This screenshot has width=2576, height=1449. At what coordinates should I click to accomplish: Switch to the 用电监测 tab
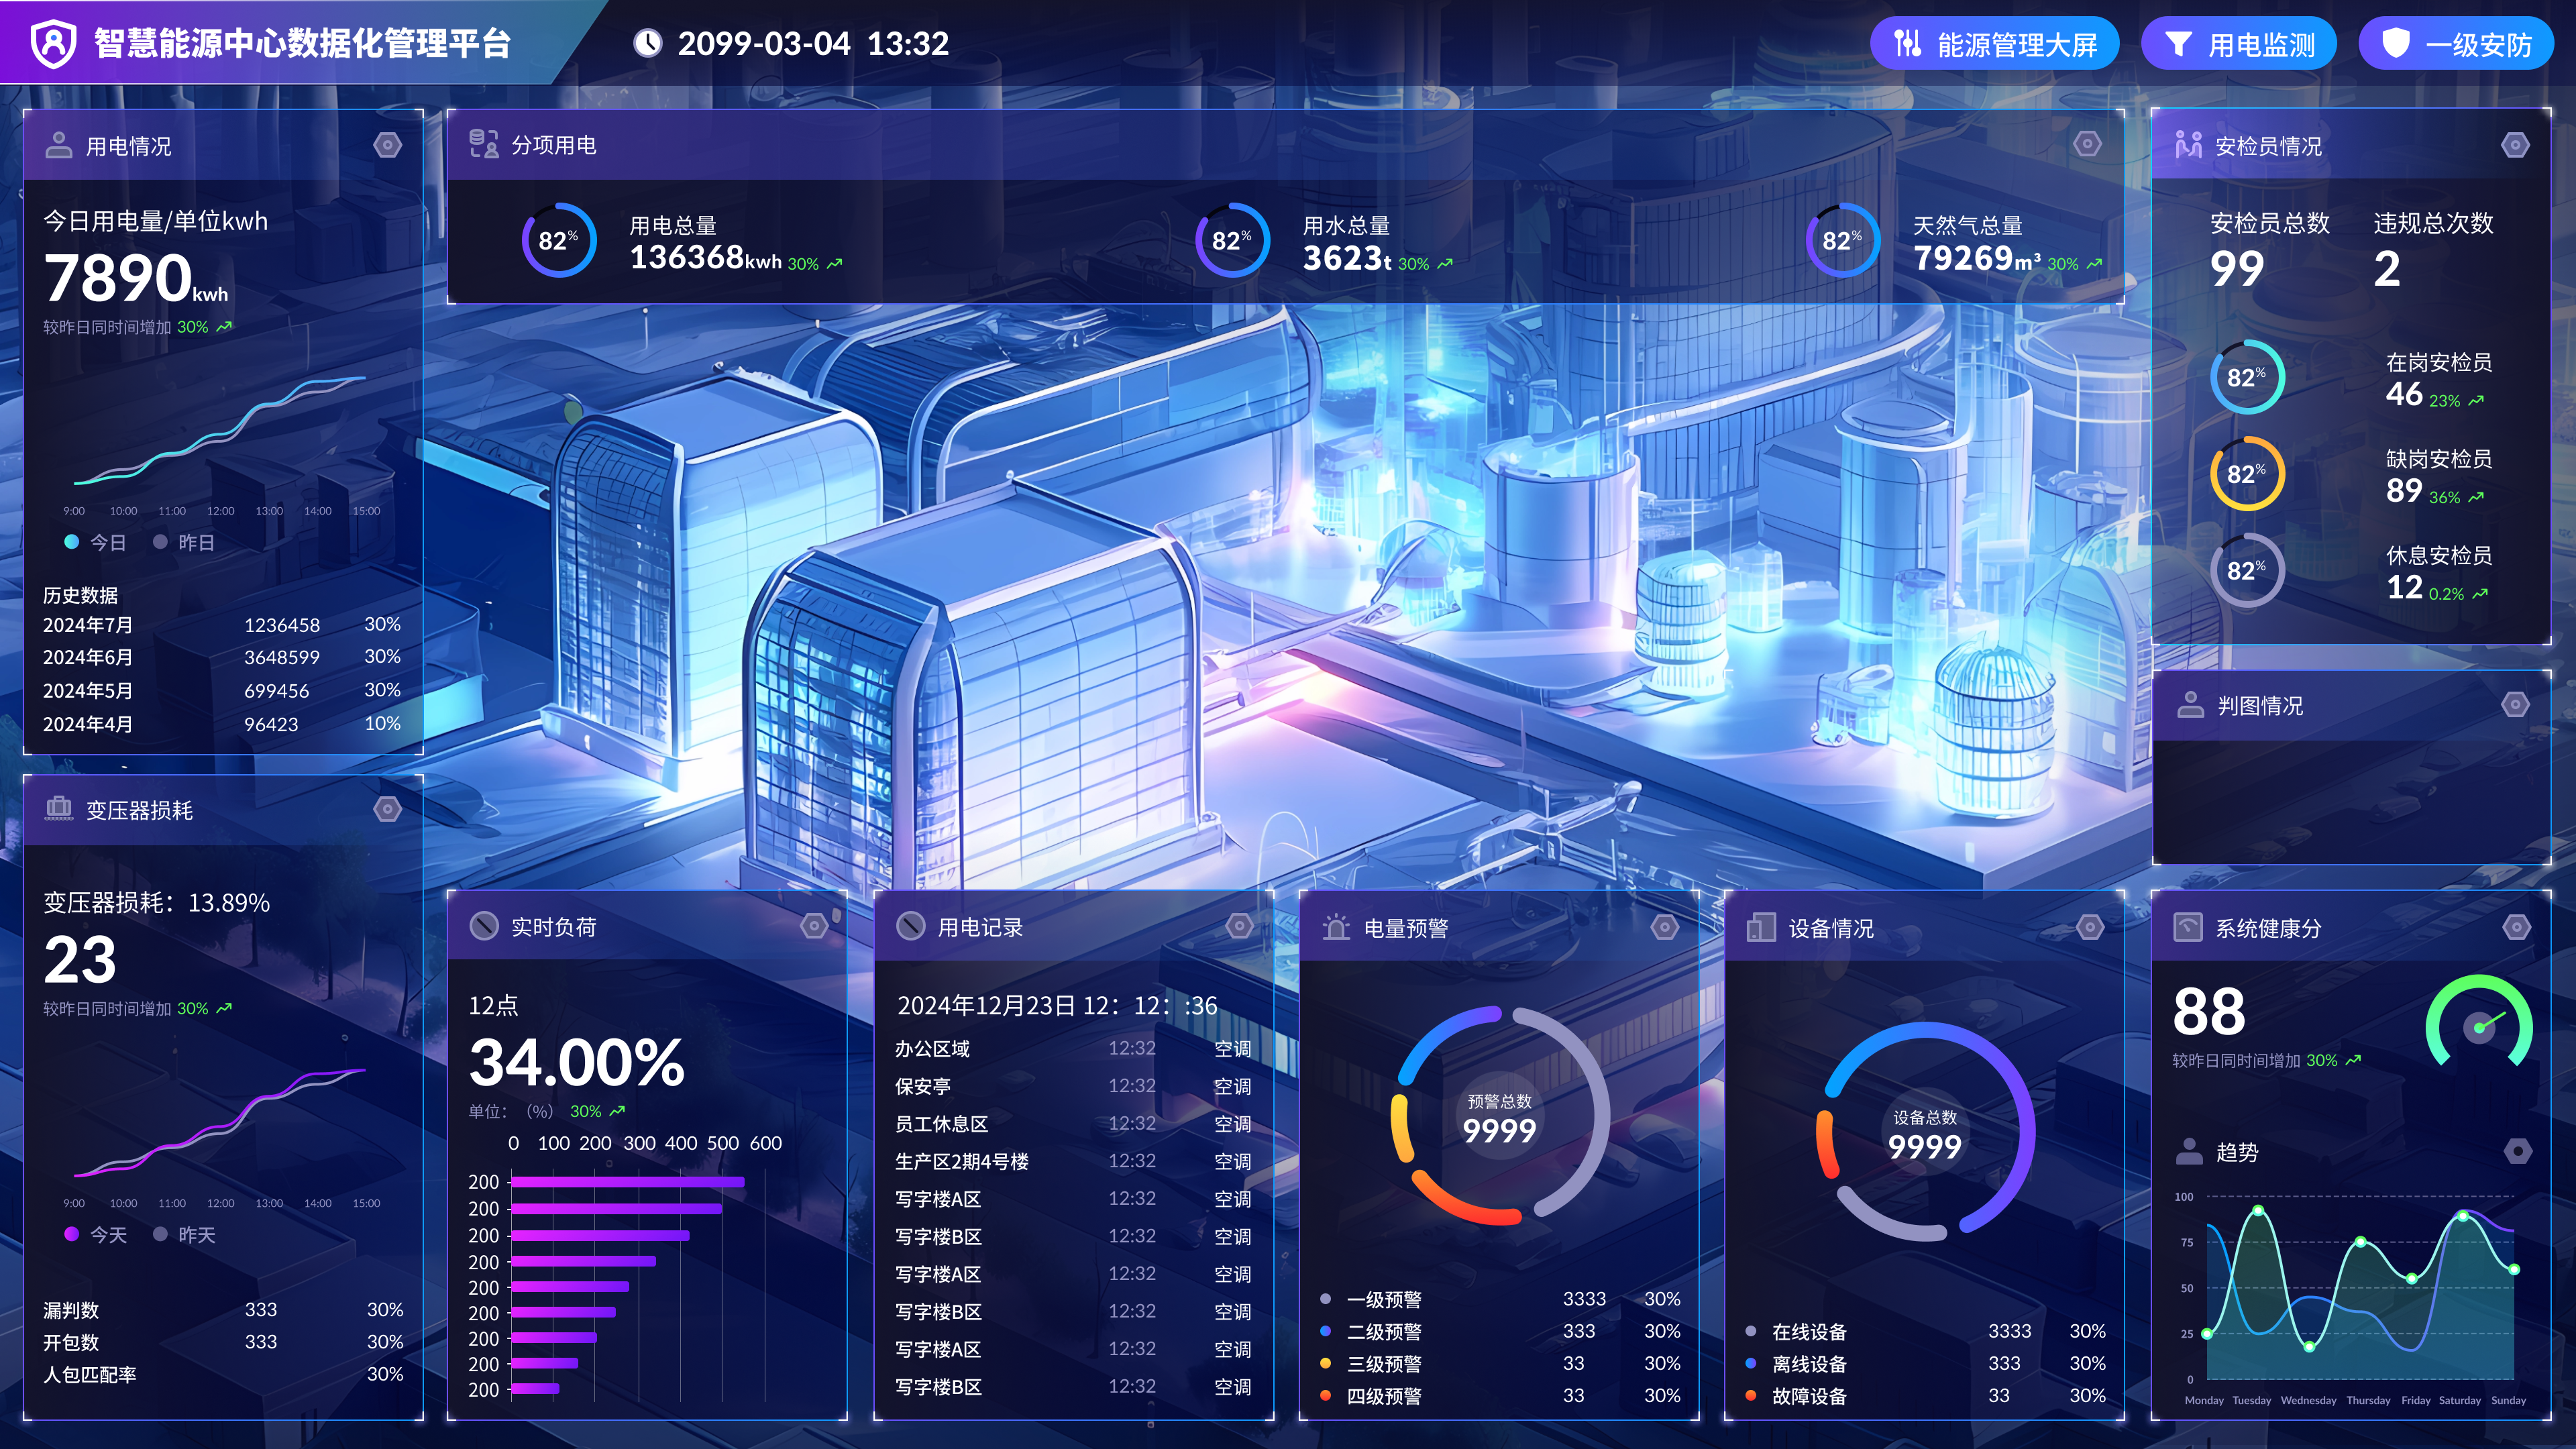2238,44
